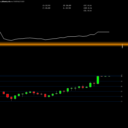
Task: Click the 26 price axis label
Action: tap(122, 87)
